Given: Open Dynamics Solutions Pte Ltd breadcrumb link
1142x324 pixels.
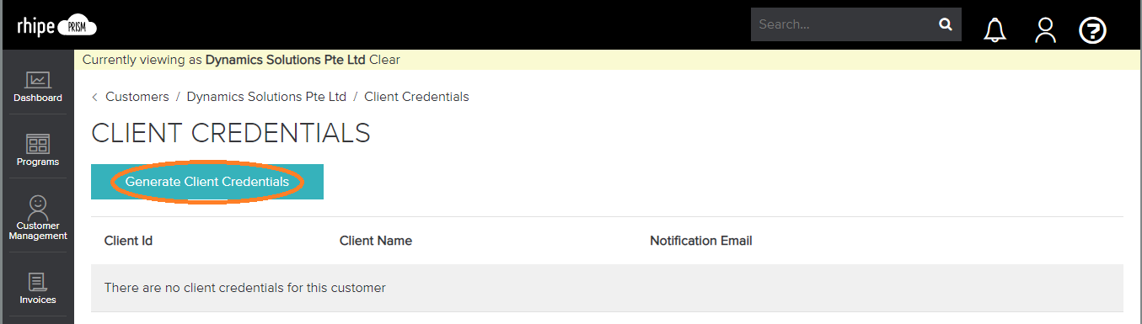Looking at the screenshot, I should [266, 97].
